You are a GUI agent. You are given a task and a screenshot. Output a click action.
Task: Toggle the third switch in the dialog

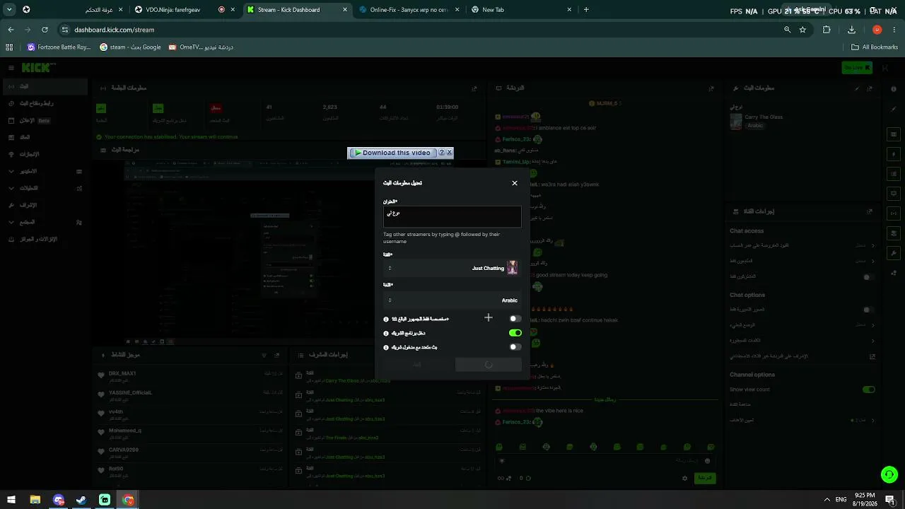coord(515,347)
